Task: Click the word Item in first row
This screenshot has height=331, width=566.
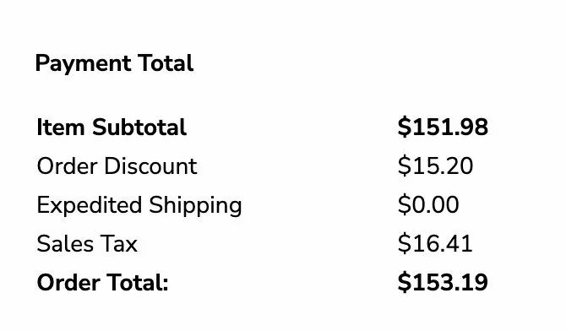Action: point(61,127)
